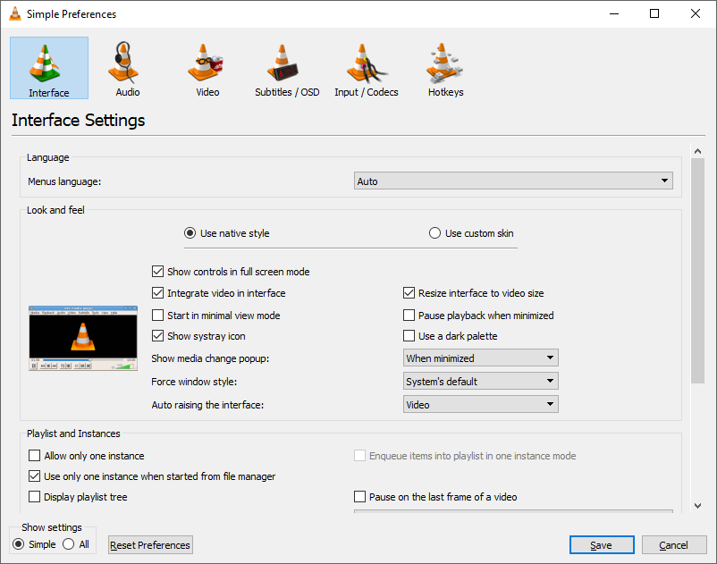
Task: Select the Input / Codecs category icon
Action: [x=366, y=68]
